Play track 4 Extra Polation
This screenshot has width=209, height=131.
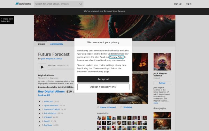coord(39,113)
